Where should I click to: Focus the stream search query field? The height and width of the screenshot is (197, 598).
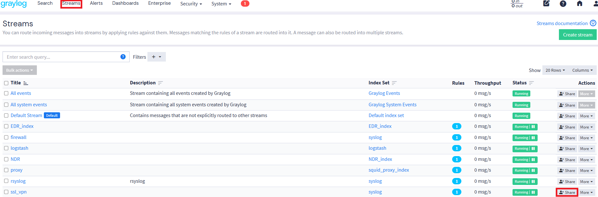[62, 57]
